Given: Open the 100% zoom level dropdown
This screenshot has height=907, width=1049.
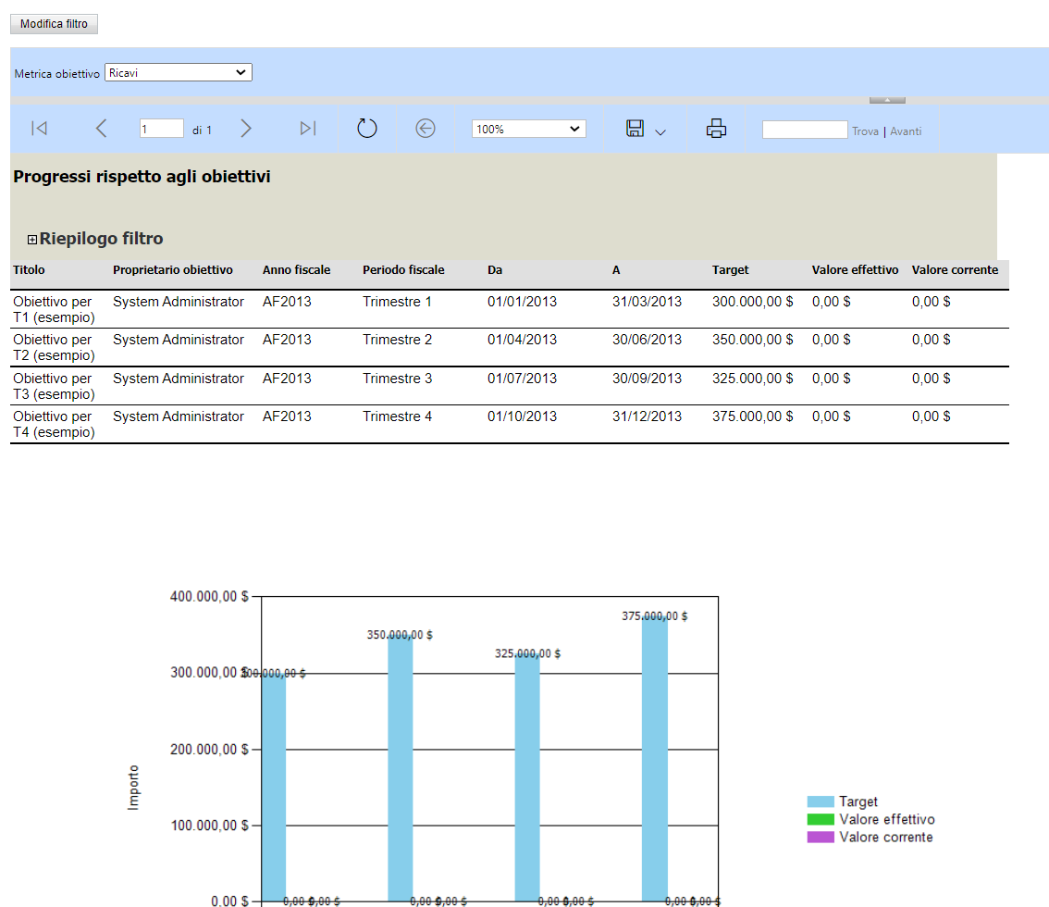Looking at the screenshot, I should pos(527,129).
